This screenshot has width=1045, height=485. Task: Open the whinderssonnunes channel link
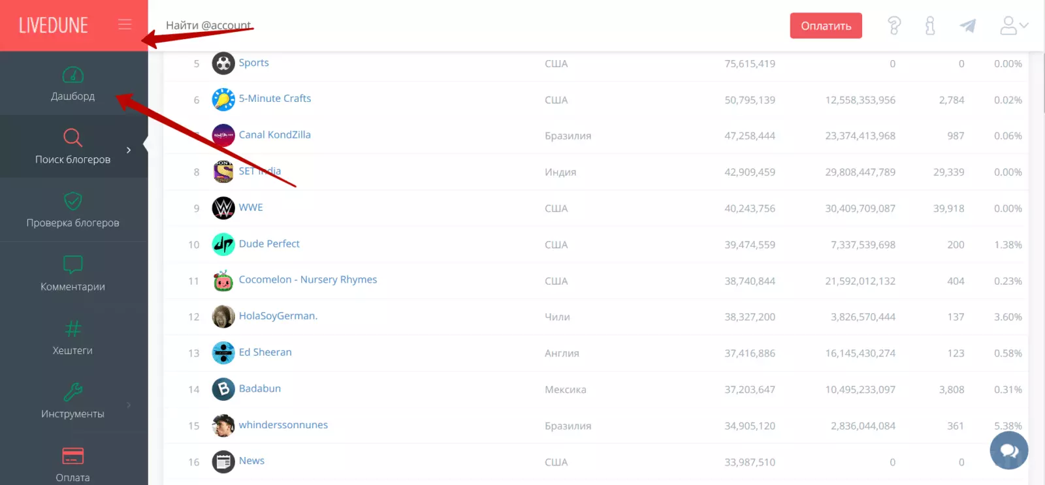point(283,425)
